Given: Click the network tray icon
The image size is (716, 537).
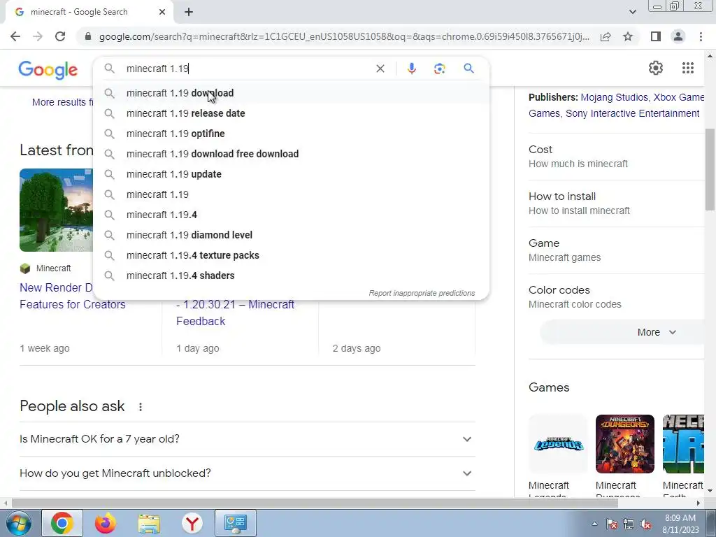Looking at the screenshot, I should click(629, 524).
